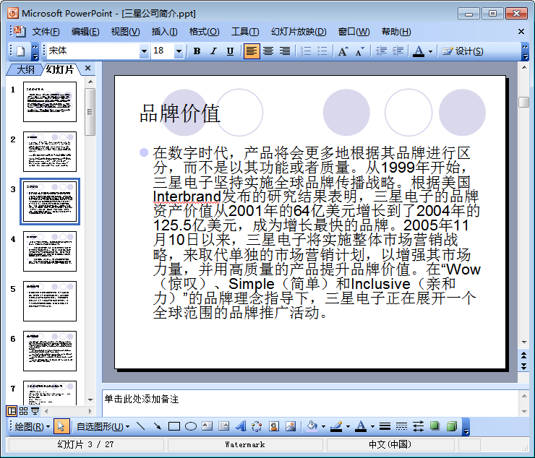Open the 自选图形(U) AutoShapes menu
Viewport: 535px width, 458px height.
pyautogui.click(x=103, y=427)
